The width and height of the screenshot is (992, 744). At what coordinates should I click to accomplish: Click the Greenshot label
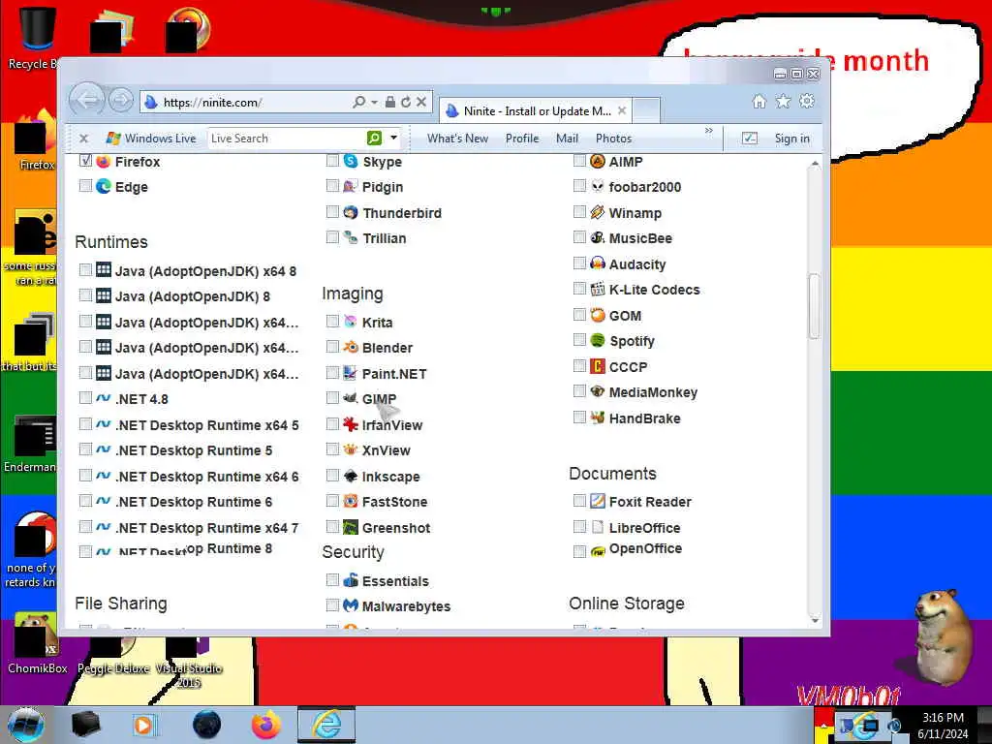396,528
